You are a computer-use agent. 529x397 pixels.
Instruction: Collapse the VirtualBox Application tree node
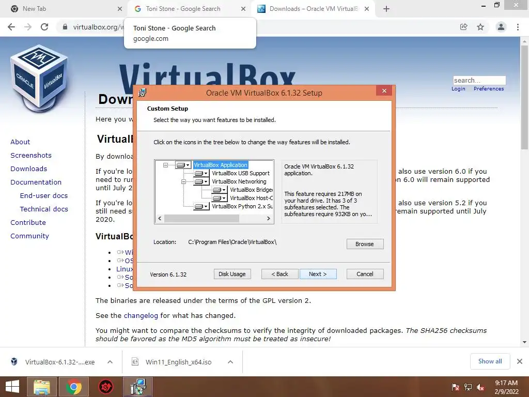165,165
